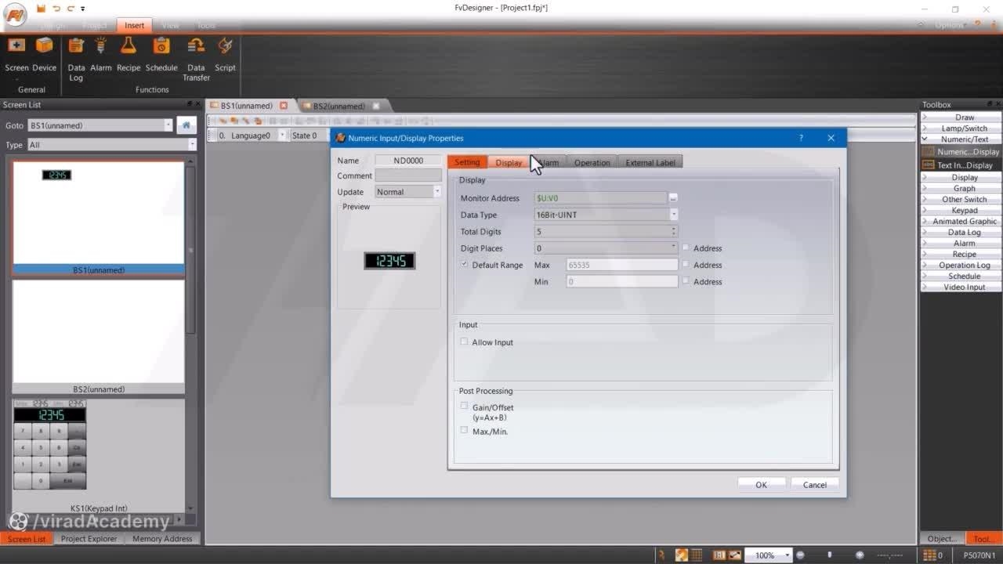
Task: Switch to the Operation tab
Action: 592,163
